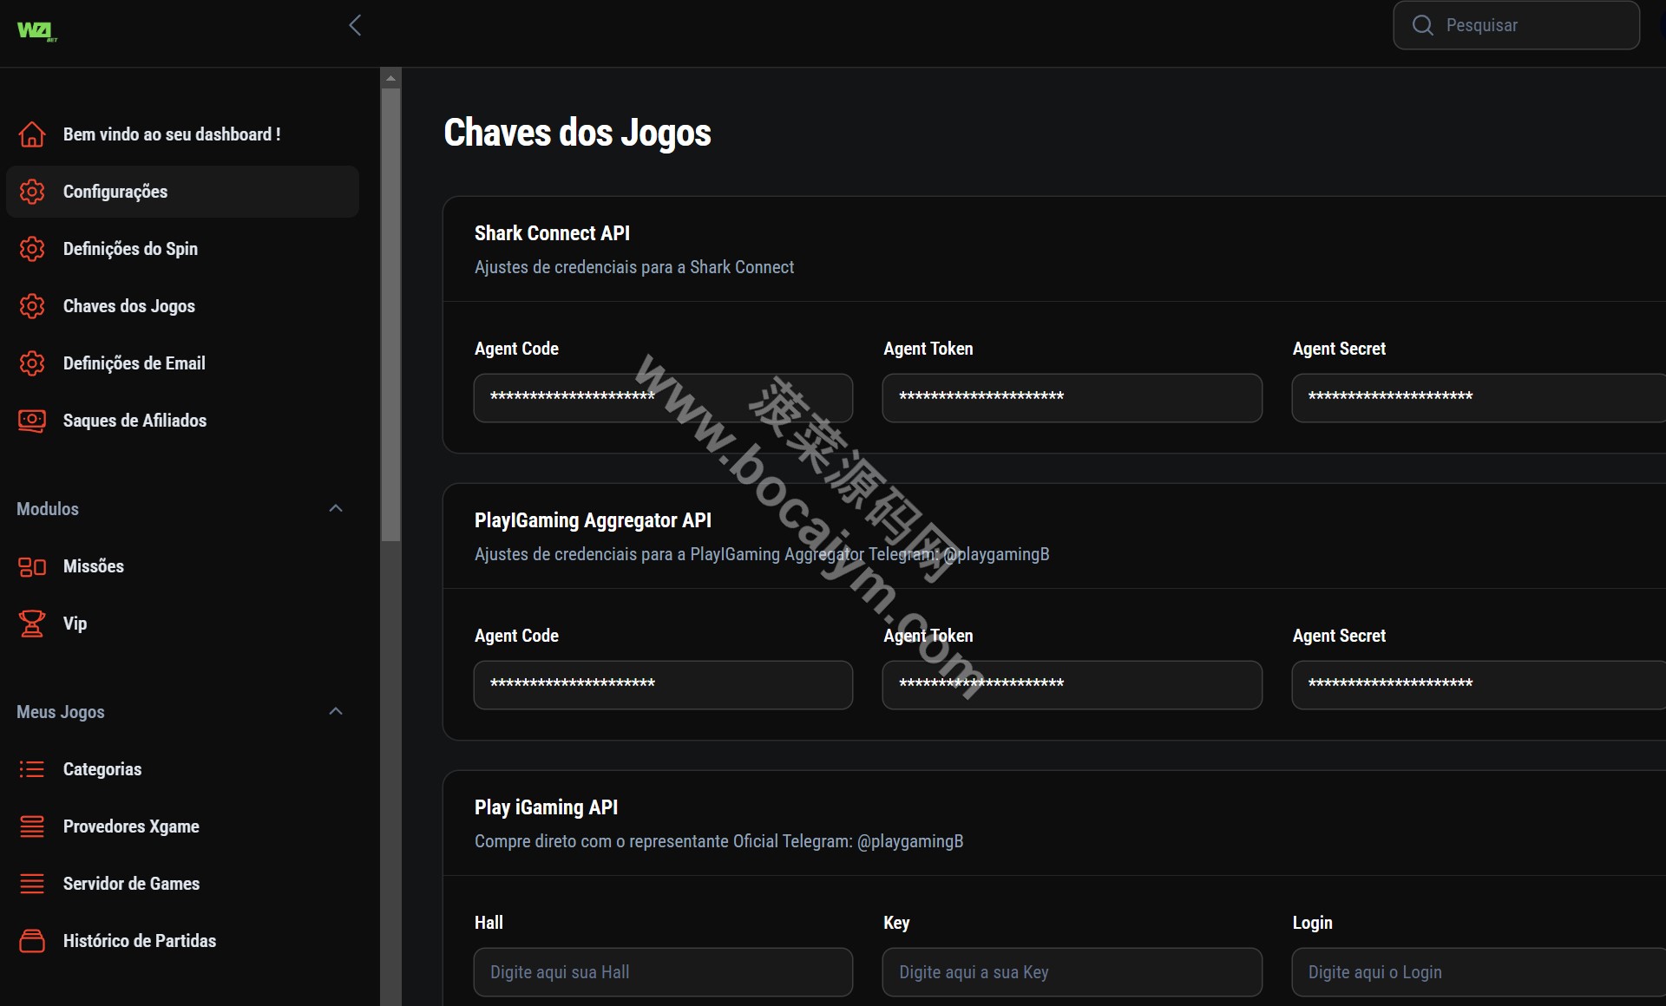Open Histórico de Partidas
The height and width of the screenshot is (1006, 1666).
tap(182, 941)
